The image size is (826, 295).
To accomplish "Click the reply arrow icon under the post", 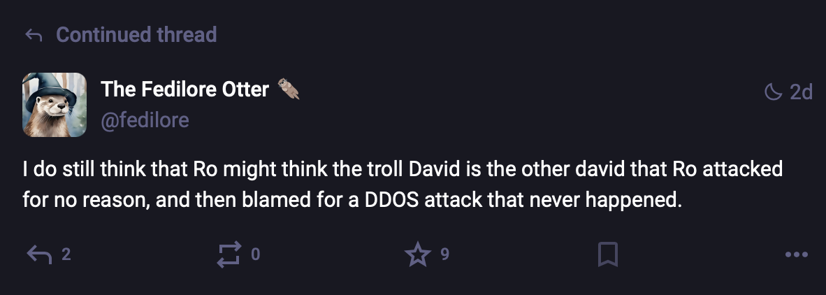I will (x=39, y=255).
